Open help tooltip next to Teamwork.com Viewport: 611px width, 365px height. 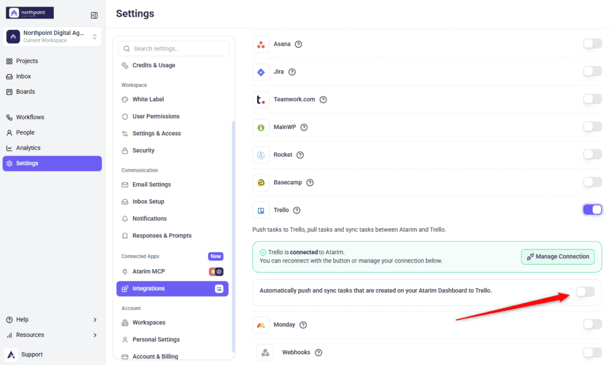(323, 100)
